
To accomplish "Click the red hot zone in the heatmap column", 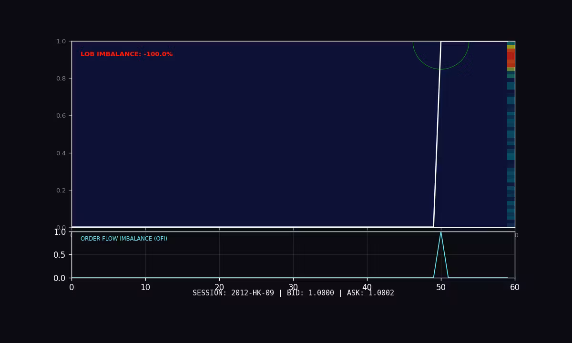I will 511,56.
